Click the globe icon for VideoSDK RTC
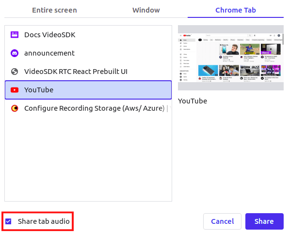This screenshot has width=289, height=233. point(15,72)
